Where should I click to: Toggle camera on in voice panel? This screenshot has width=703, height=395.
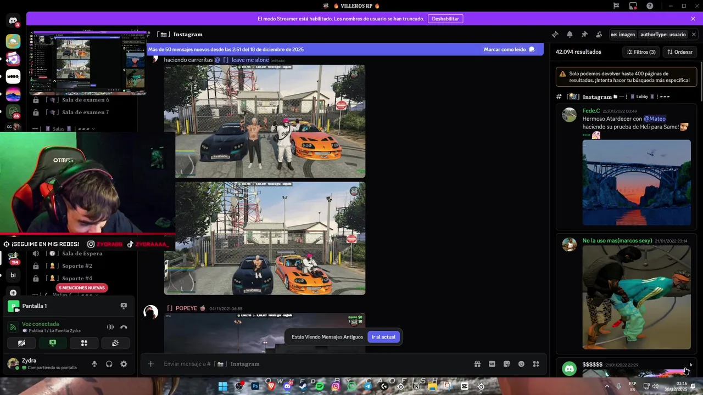tap(21, 343)
